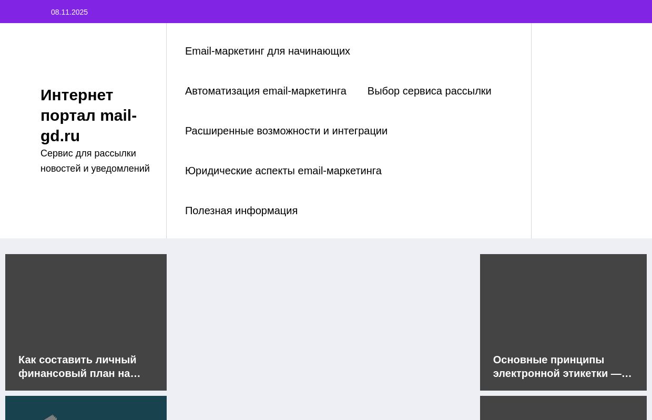Click the tagline 'Сервис для рассылки новостей и уведомлений'
The width and height of the screenshot is (652, 420).
(x=95, y=161)
